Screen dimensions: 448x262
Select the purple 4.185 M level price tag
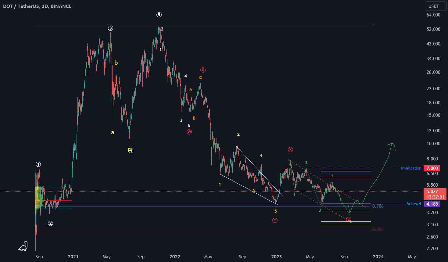(432, 204)
